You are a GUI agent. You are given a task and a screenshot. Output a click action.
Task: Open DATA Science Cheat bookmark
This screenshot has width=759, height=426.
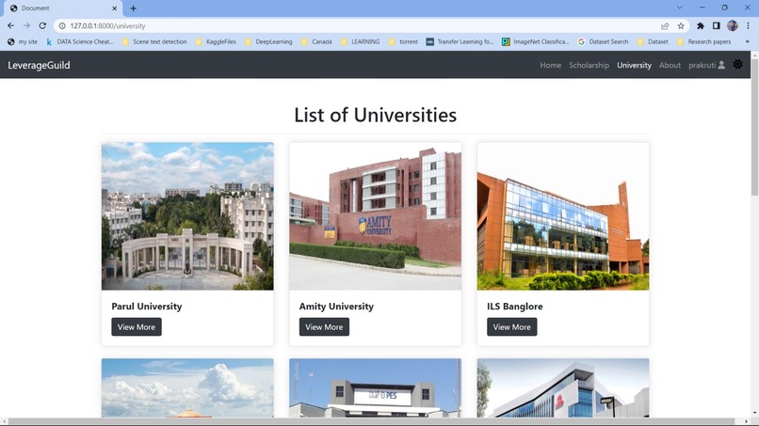80,41
